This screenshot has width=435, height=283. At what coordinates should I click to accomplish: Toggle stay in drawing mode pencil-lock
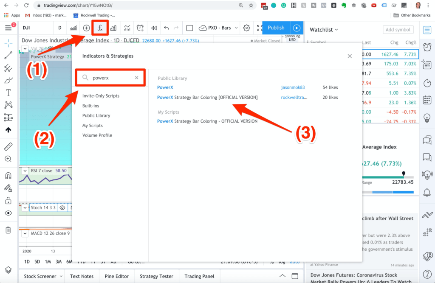coord(8,188)
